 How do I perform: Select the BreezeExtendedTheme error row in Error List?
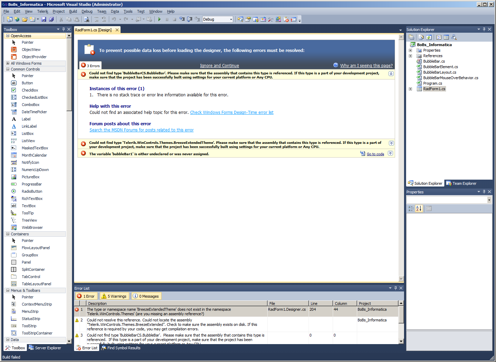[236, 312]
